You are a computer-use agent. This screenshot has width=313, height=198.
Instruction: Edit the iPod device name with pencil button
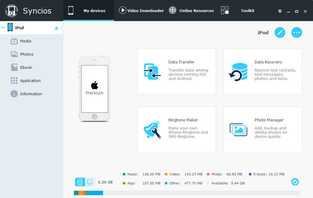(x=280, y=33)
